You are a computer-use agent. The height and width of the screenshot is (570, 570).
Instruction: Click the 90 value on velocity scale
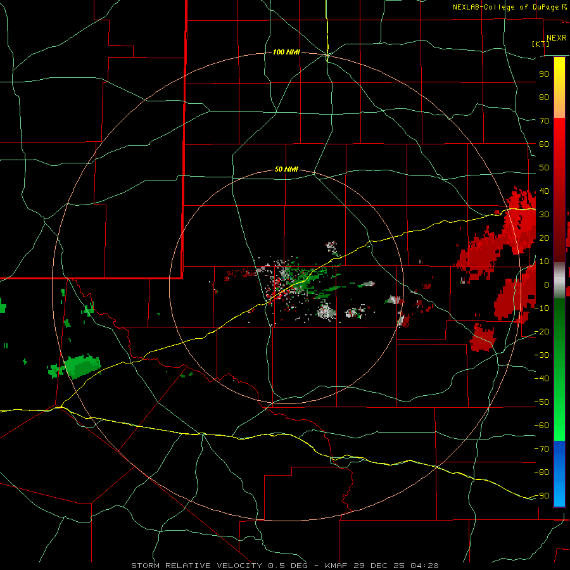click(x=544, y=74)
